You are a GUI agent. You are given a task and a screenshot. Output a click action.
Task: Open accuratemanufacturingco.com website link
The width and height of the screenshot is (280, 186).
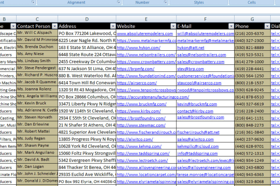point(153,97)
